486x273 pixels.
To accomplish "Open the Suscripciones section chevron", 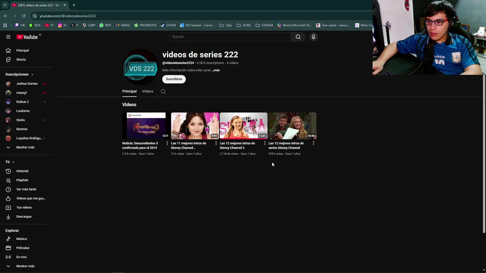I will pyautogui.click(x=32, y=74).
